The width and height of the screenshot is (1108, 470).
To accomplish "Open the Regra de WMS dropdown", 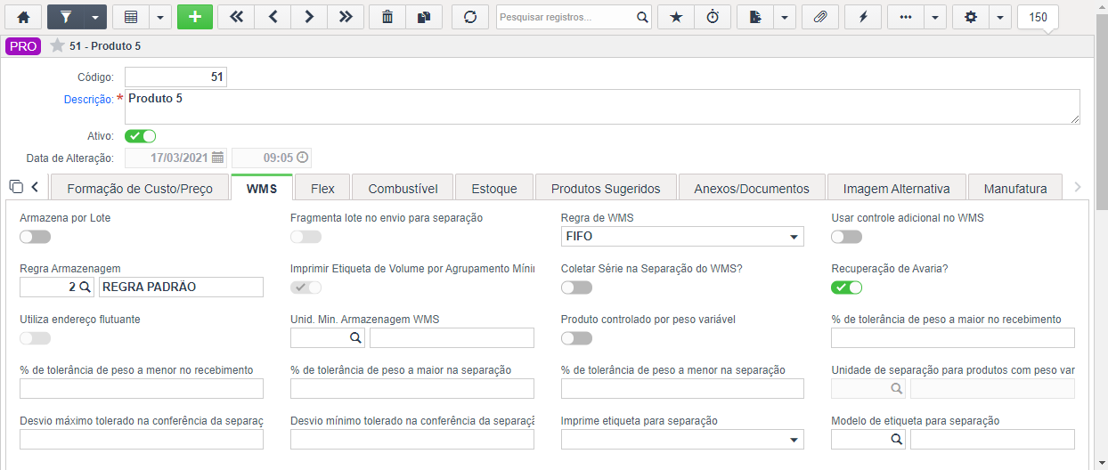I will coord(682,237).
